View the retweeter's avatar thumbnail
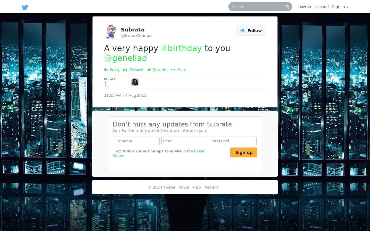The height and width of the screenshot is (231, 370). pos(135,82)
